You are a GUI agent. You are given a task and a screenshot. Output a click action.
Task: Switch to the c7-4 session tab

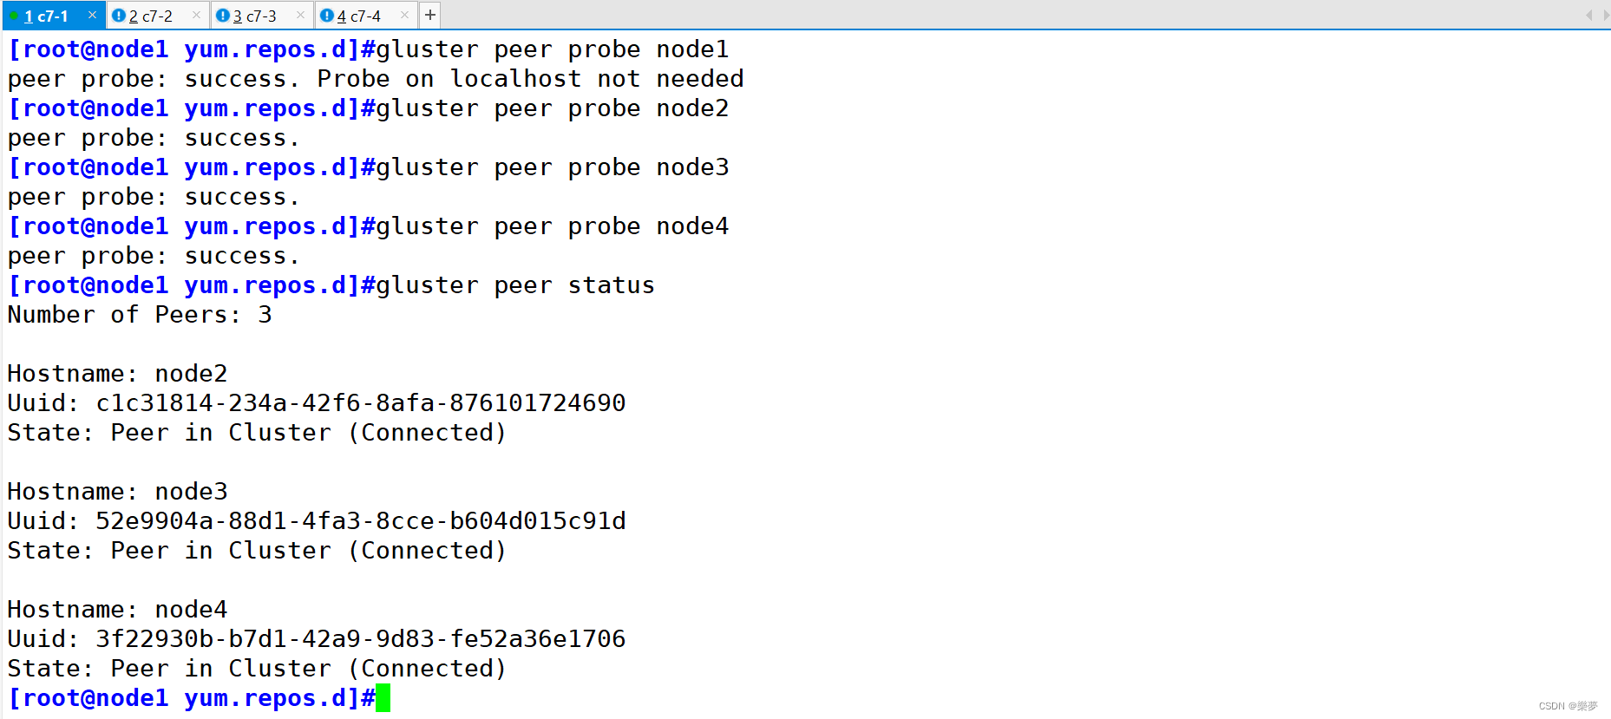(359, 16)
